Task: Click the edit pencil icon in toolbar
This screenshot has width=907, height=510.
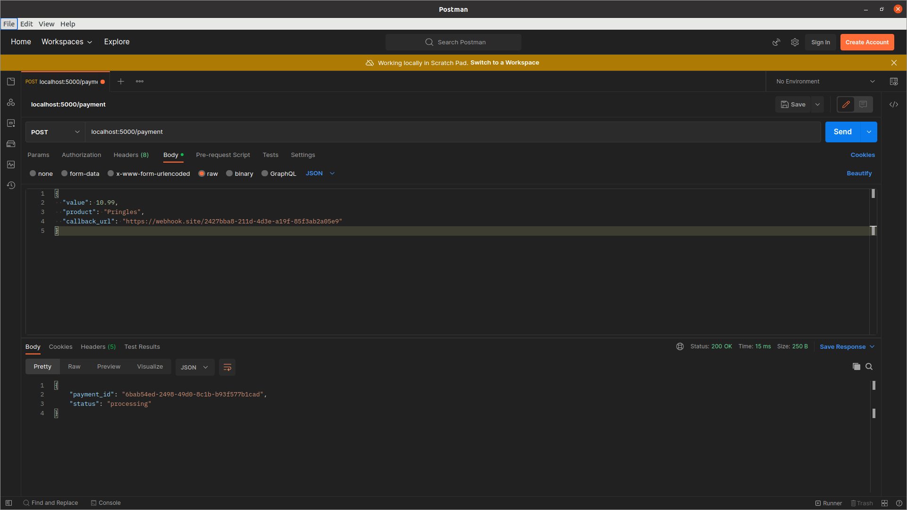Action: click(846, 103)
